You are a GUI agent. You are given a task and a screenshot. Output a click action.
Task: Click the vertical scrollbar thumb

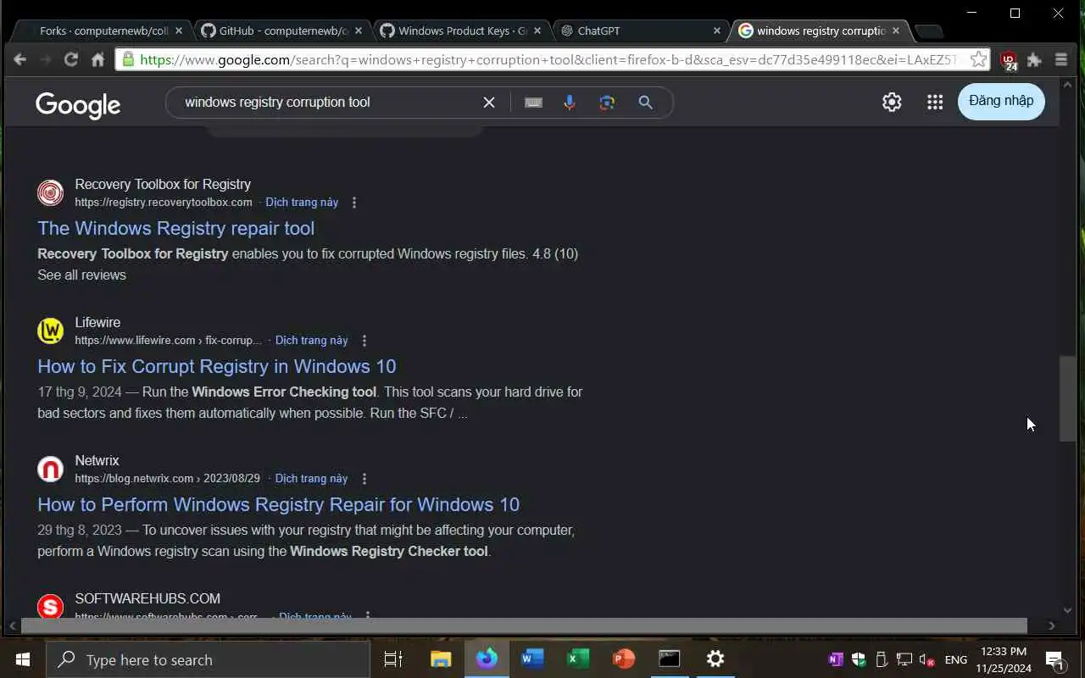click(x=1068, y=398)
